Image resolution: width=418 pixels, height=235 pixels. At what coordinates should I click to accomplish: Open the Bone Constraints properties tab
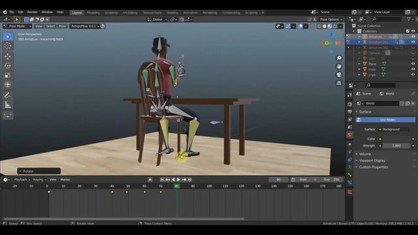350,183
